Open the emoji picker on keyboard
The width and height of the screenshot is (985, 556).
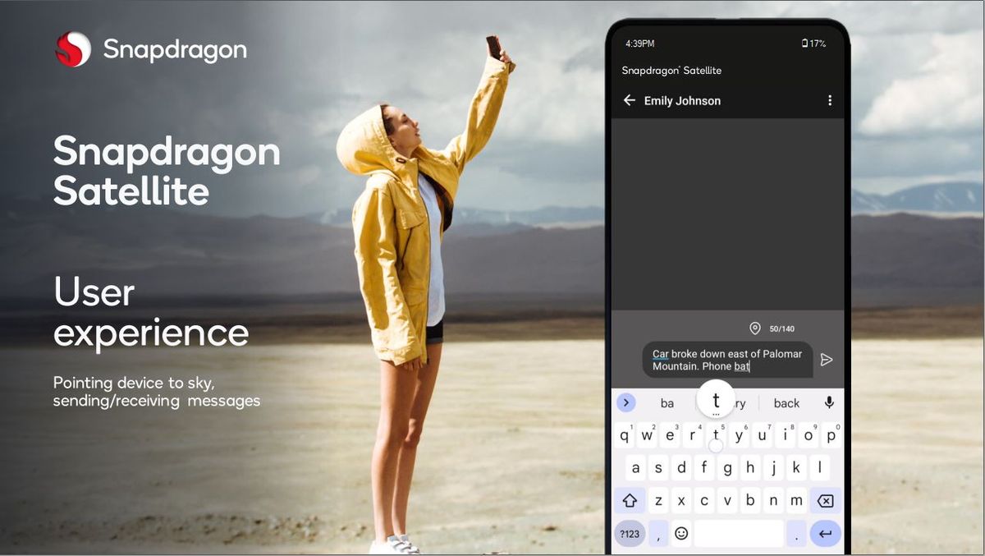[x=681, y=534]
